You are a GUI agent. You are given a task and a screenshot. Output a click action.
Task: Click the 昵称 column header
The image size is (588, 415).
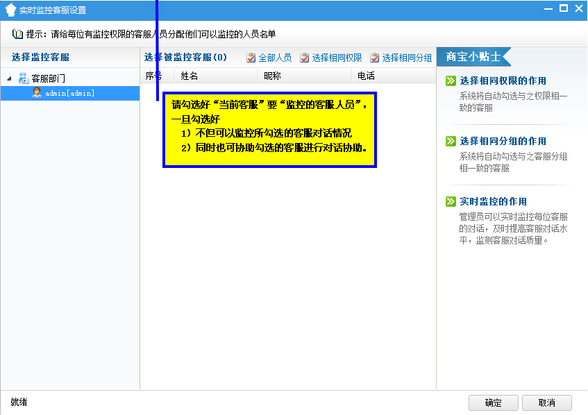tap(272, 76)
